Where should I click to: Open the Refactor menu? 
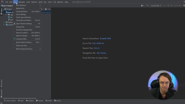pyautogui.click(x=34, y=2)
